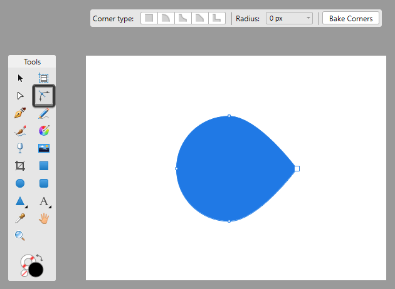Screen dimensions: 395x289
Task: Click the Tools panel title
Action: pos(32,62)
